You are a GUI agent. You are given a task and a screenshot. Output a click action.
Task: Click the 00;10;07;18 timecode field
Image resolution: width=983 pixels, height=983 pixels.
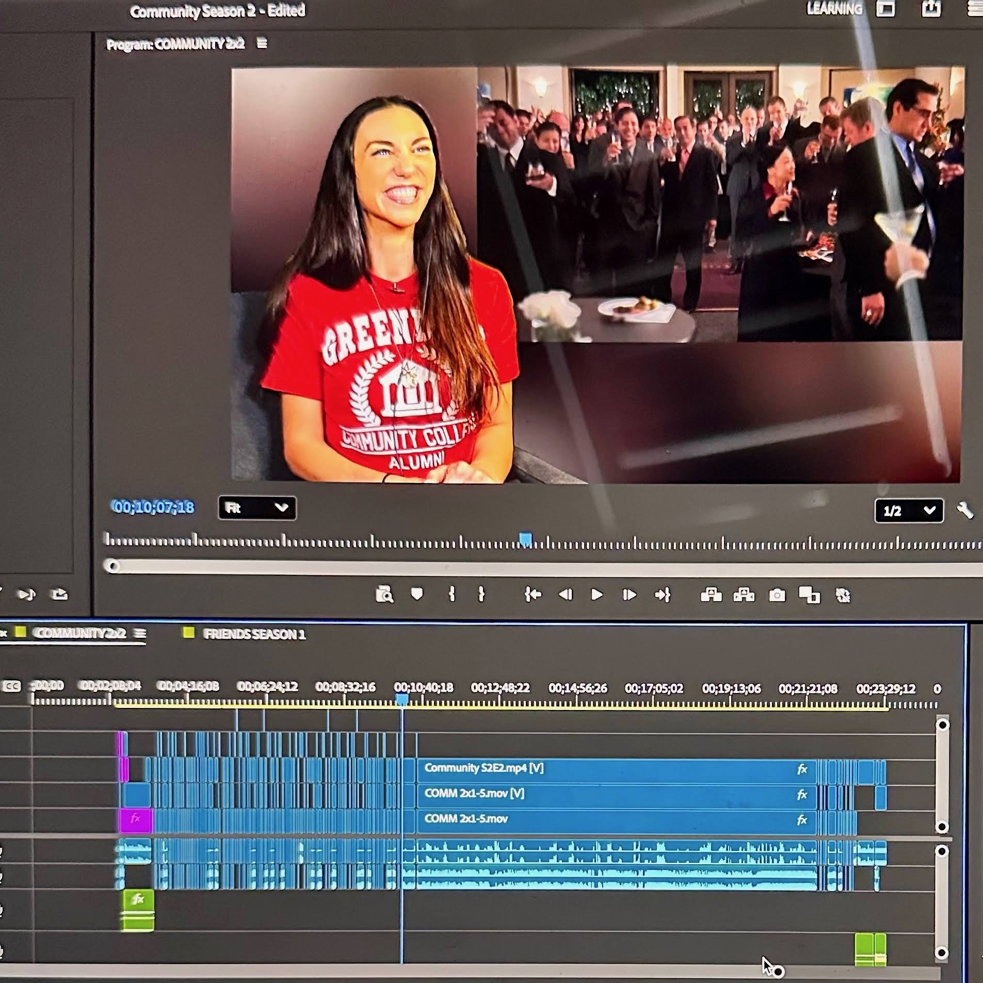point(154,507)
